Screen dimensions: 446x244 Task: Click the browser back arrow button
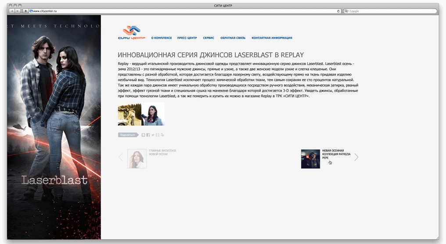coord(12,11)
